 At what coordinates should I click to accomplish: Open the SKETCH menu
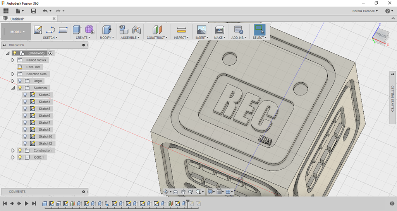[x=50, y=37]
